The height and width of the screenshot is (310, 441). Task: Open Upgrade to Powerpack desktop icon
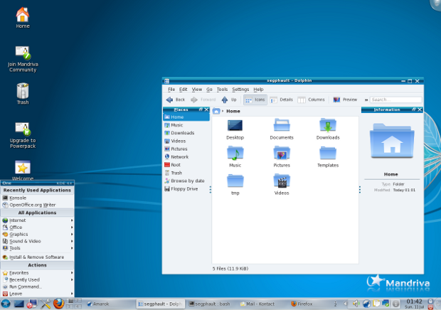tap(23, 136)
